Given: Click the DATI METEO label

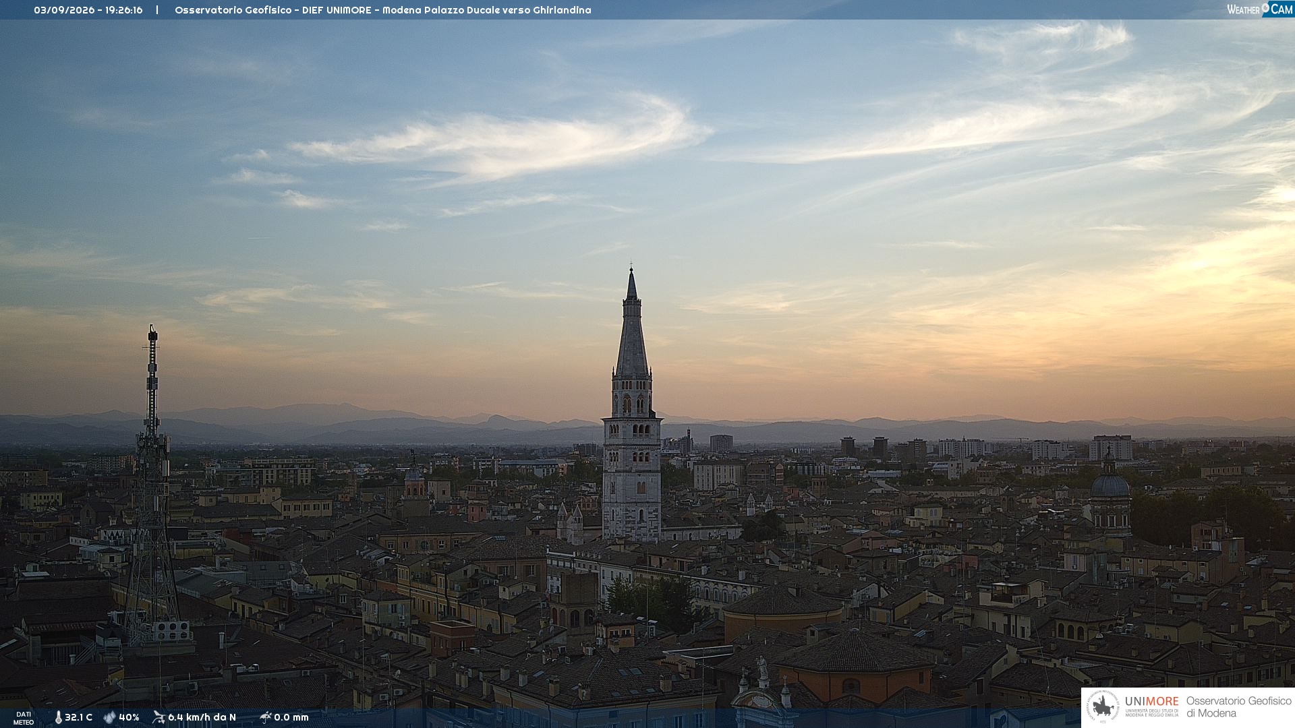Looking at the screenshot, I should [24, 719].
